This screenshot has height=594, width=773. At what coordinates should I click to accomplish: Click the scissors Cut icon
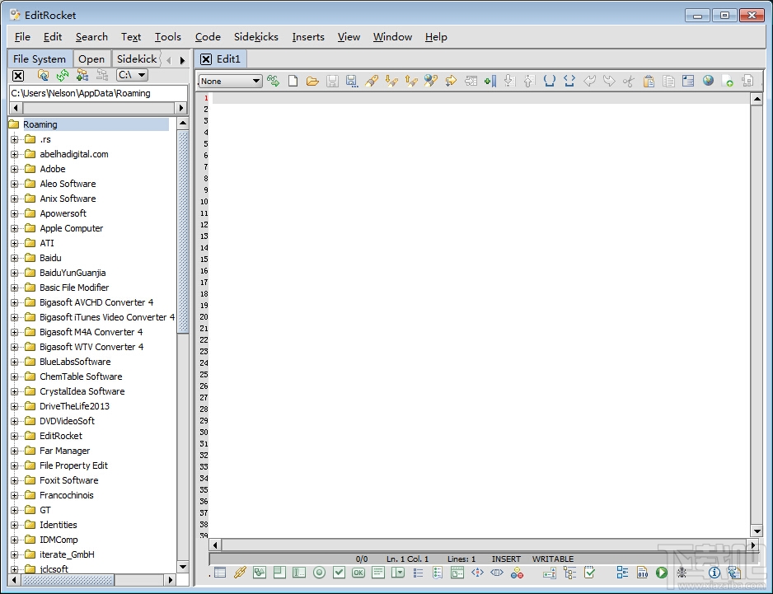coord(629,81)
